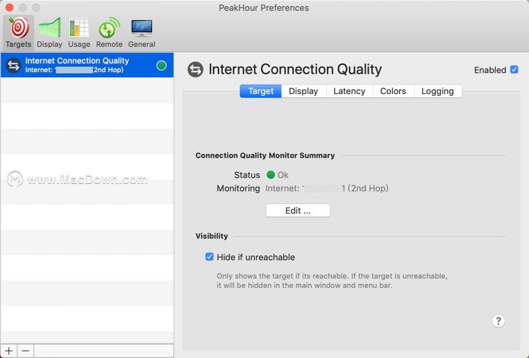Switch to the Display tab in segmented control

tap(304, 91)
